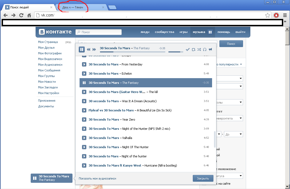Log out via выйти

[x=240, y=32]
